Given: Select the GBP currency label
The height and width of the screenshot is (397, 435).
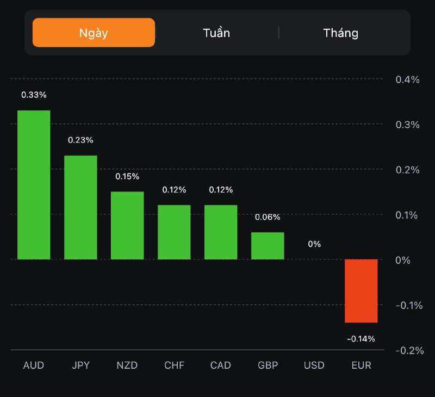Looking at the screenshot, I should [x=268, y=365].
